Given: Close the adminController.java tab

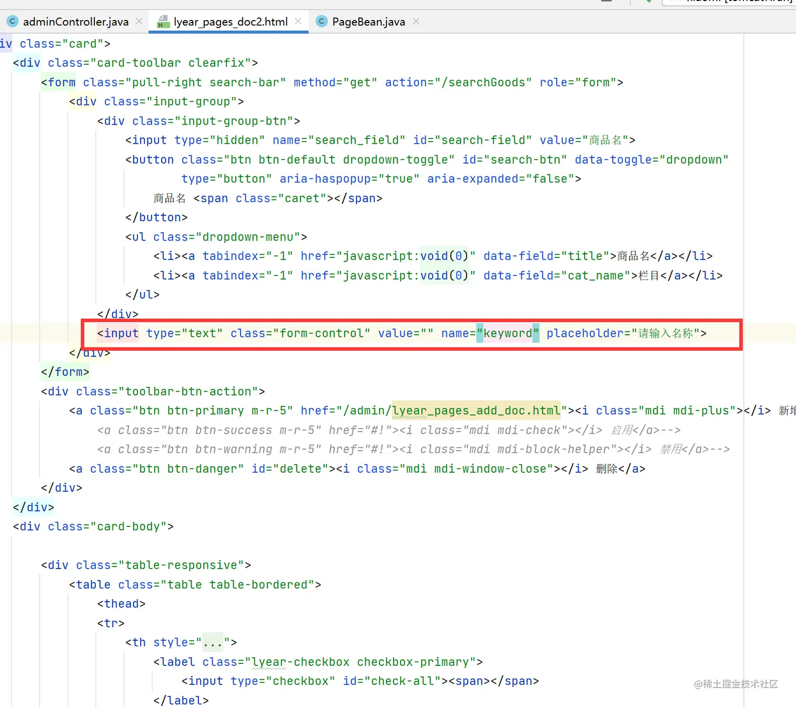Looking at the screenshot, I should (x=139, y=22).
